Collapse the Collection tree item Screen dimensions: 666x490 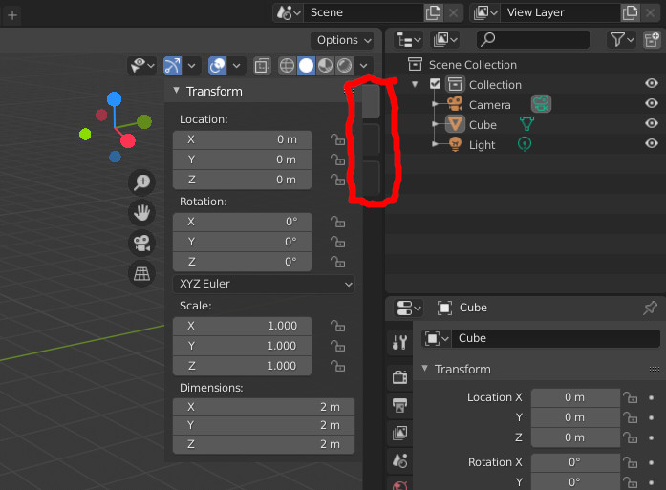coord(415,84)
